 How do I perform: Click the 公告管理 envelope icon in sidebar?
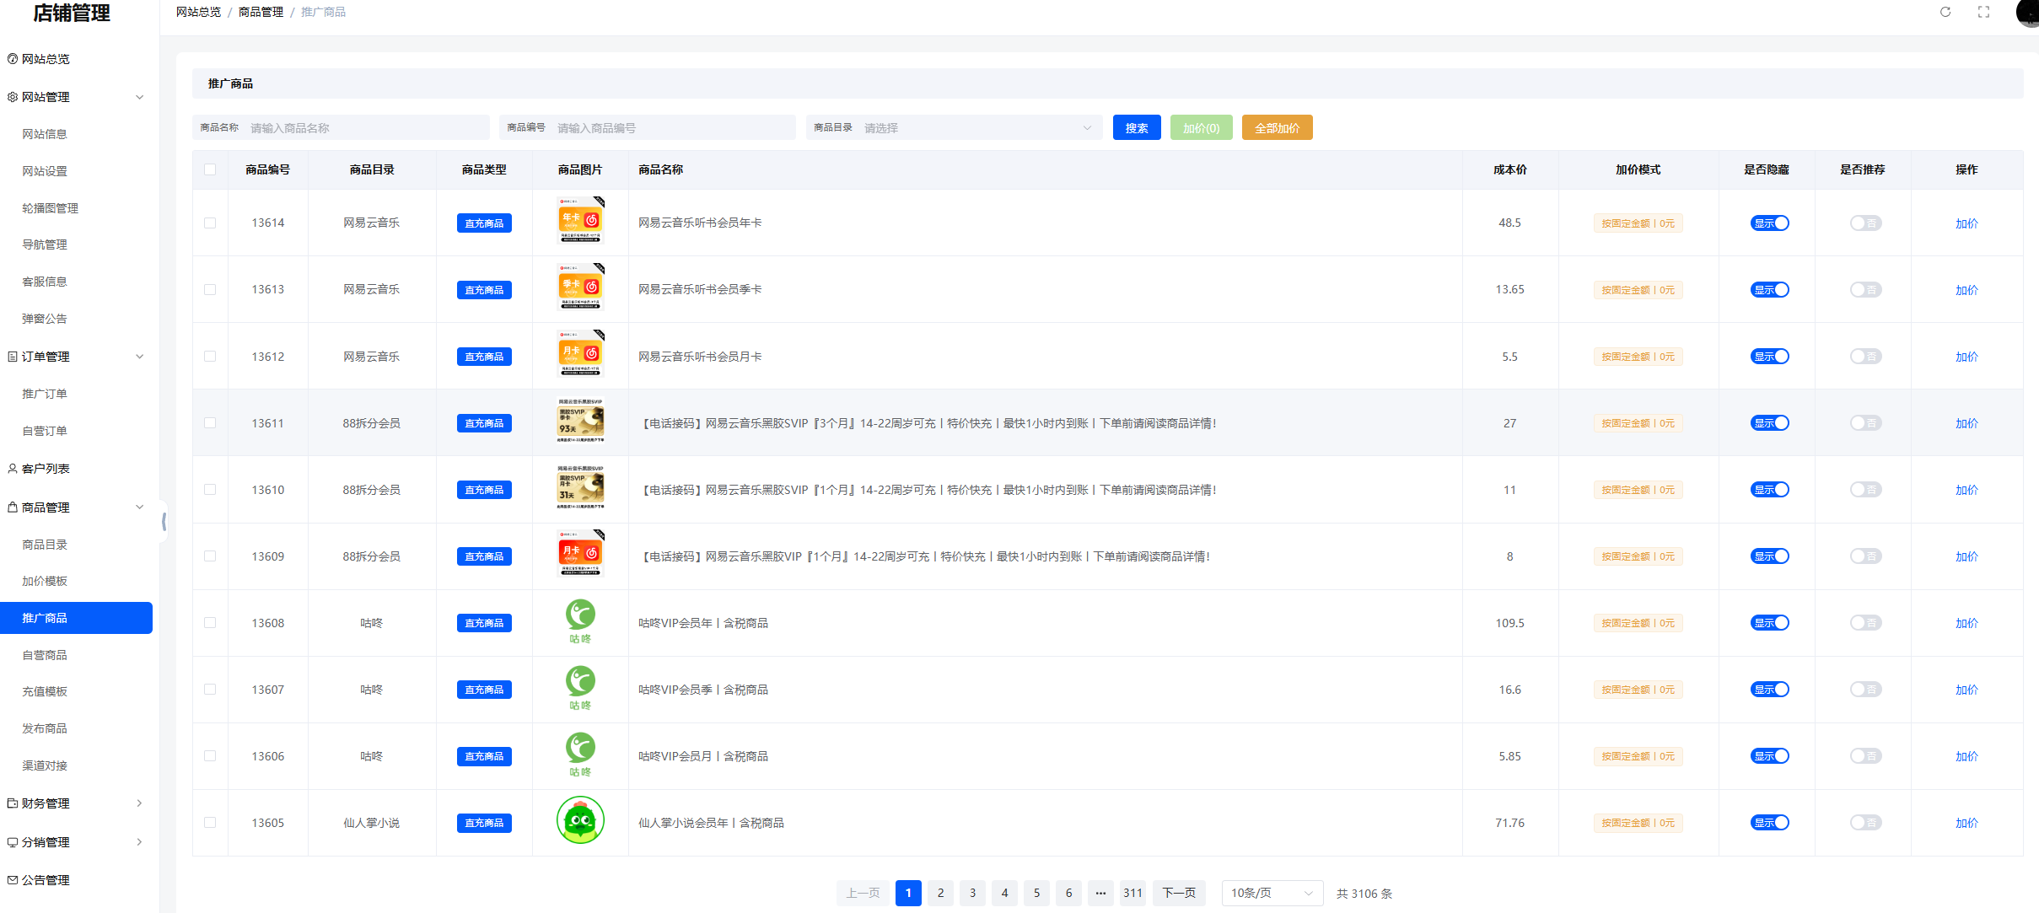(x=13, y=880)
